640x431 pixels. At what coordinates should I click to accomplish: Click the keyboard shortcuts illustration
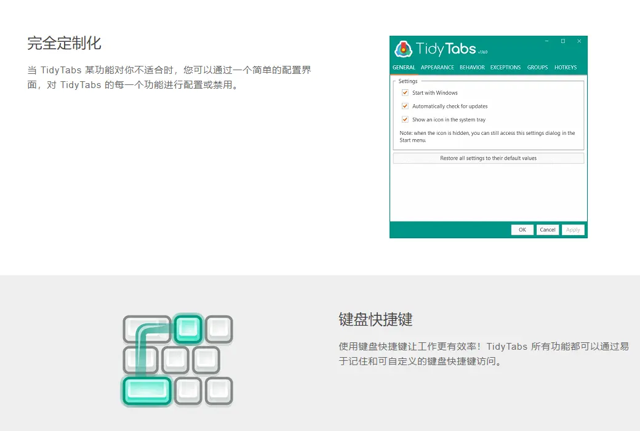click(x=178, y=360)
